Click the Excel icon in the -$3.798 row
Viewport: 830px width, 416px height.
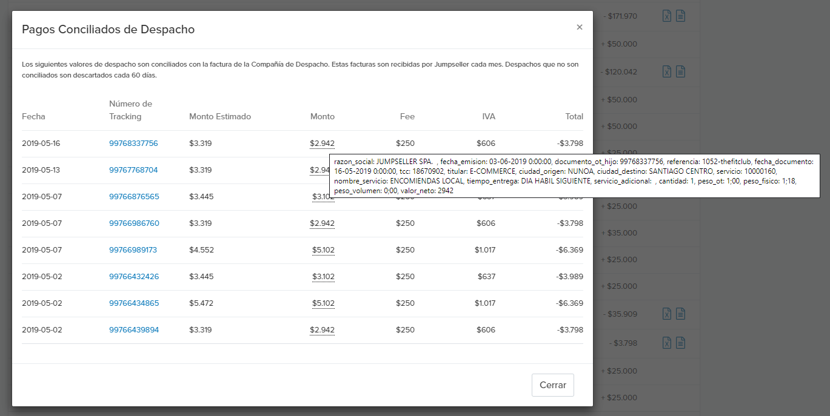[667, 343]
